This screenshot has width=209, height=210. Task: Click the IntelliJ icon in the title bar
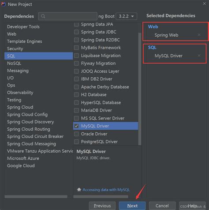(4, 4)
